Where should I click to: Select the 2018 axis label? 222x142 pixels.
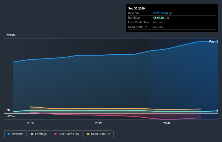pos(30,123)
